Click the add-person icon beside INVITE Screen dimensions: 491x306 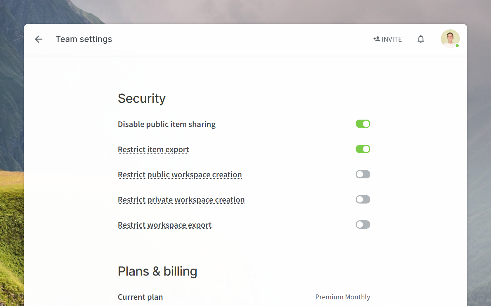[377, 39]
